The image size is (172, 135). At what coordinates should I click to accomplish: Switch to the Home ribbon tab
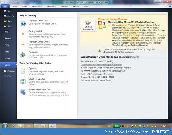click(15, 6)
